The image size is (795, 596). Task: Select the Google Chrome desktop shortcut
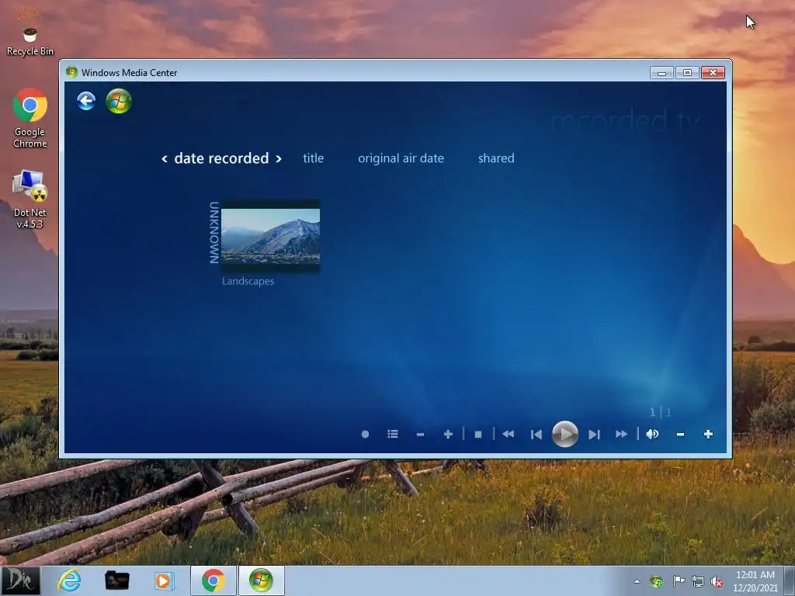coord(30,119)
